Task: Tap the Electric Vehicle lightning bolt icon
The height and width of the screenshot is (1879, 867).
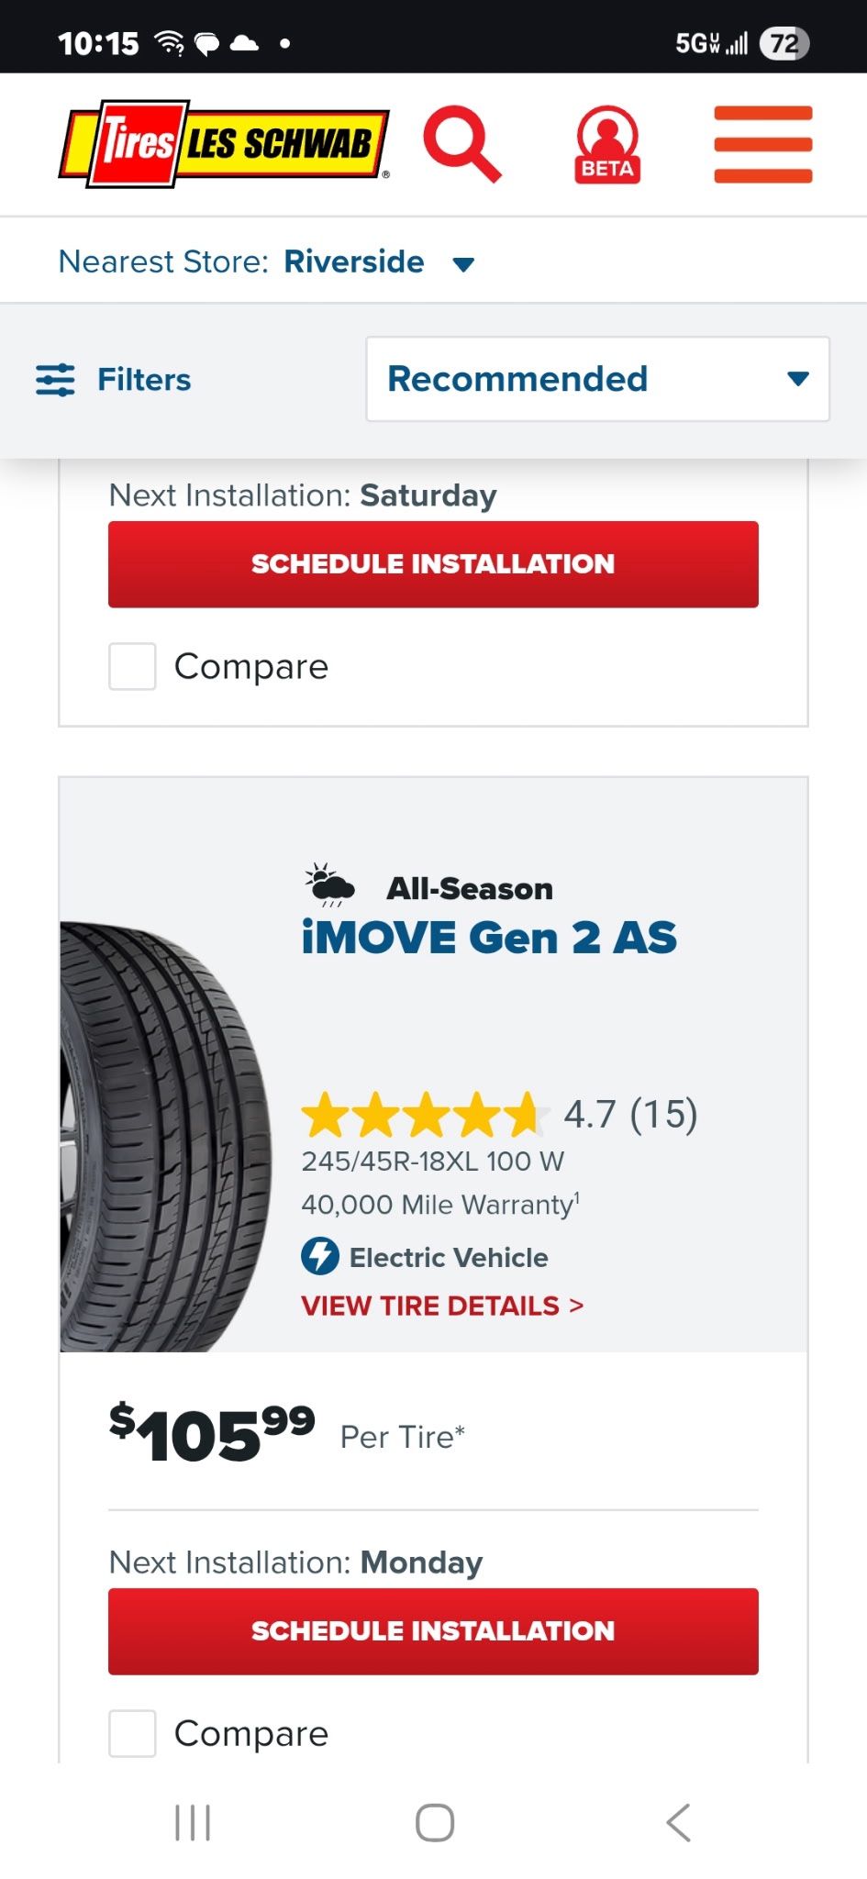Action: pyautogui.click(x=319, y=1257)
